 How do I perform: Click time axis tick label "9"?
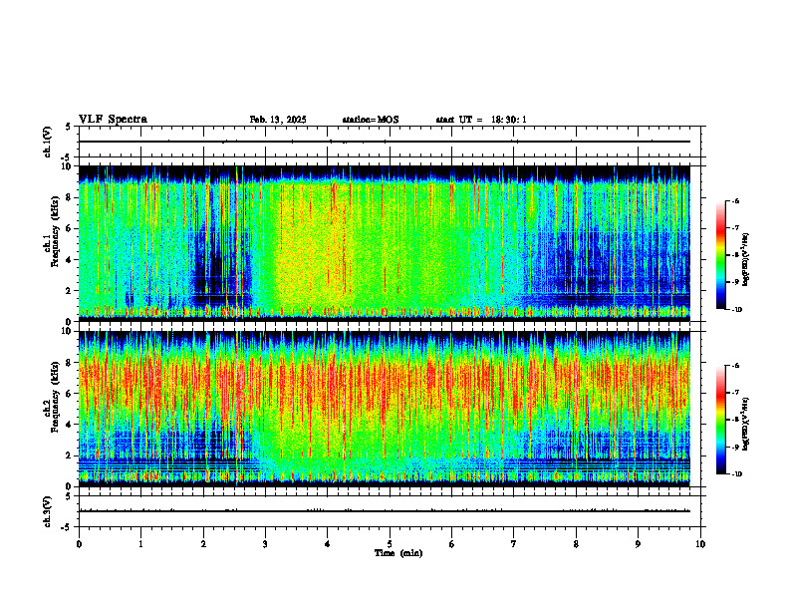click(638, 544)
